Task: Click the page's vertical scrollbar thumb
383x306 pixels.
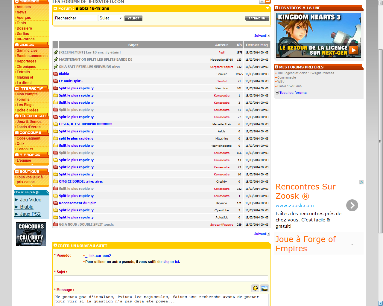Action: click(380, 141)
